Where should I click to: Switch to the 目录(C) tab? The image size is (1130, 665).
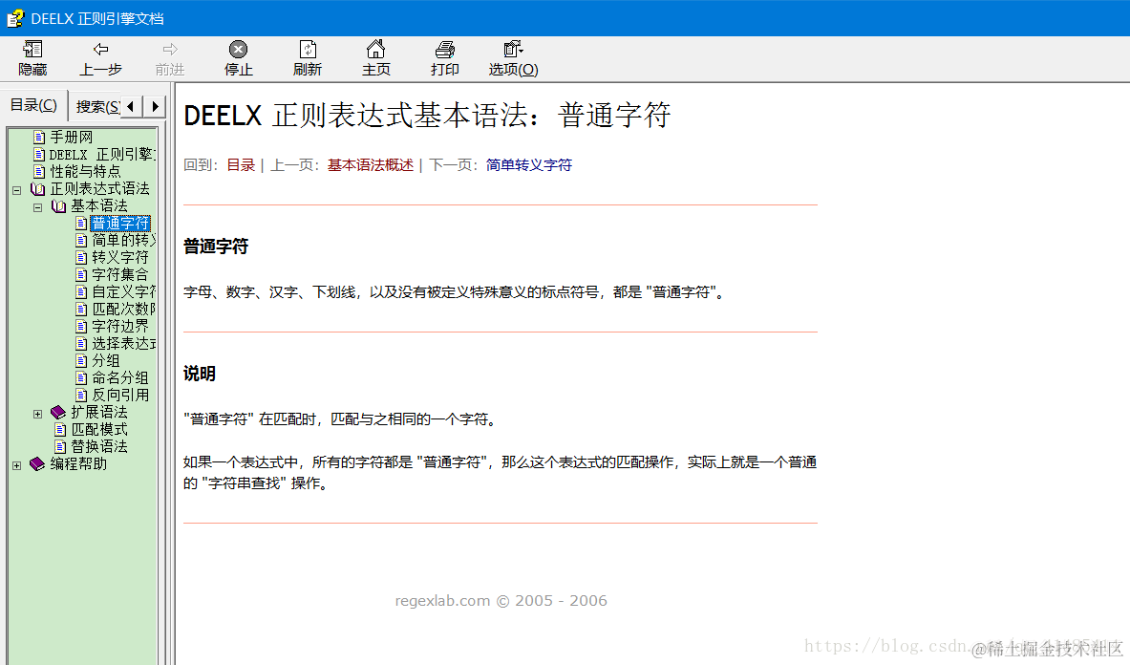(33, 105)
